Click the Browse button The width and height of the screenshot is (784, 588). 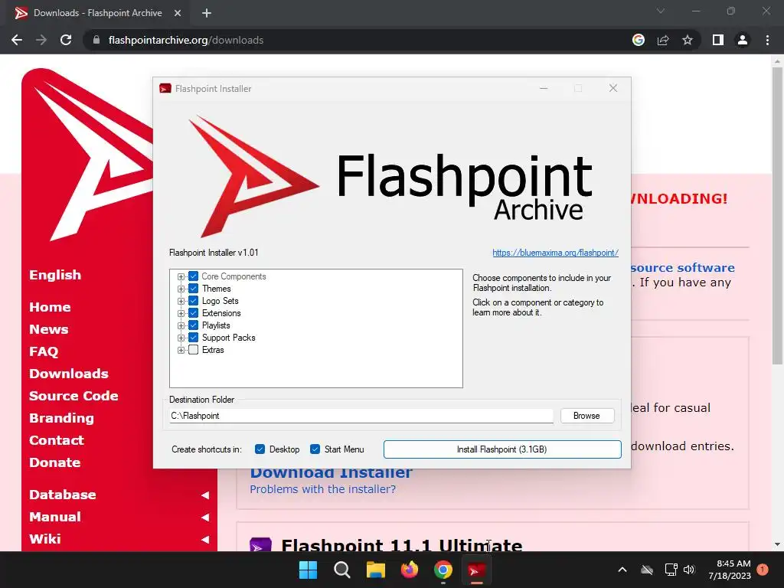coord(587,416)
